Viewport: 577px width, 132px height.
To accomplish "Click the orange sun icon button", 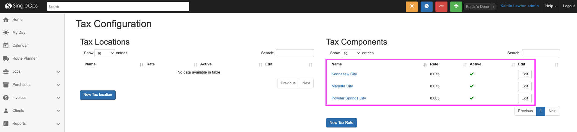I will [412, 6].
